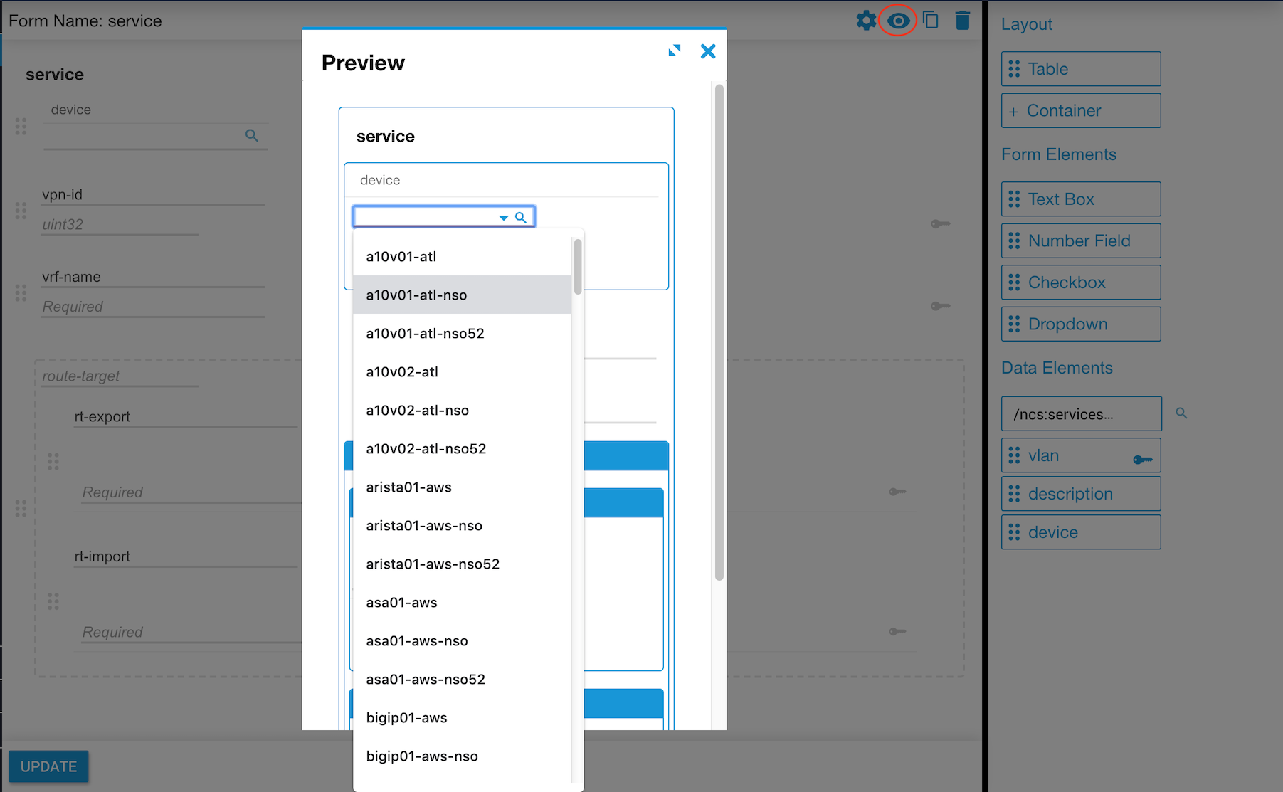Click the search icon beside /ncs:services field
1283x792 pixels.
pos(1181,413)
